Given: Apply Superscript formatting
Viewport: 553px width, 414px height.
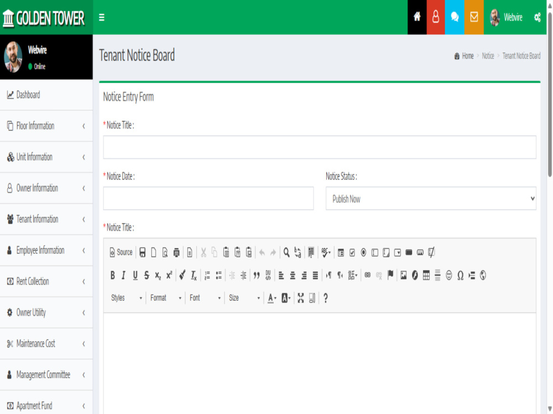Looking at the screenshot, I should click(169, 275).
